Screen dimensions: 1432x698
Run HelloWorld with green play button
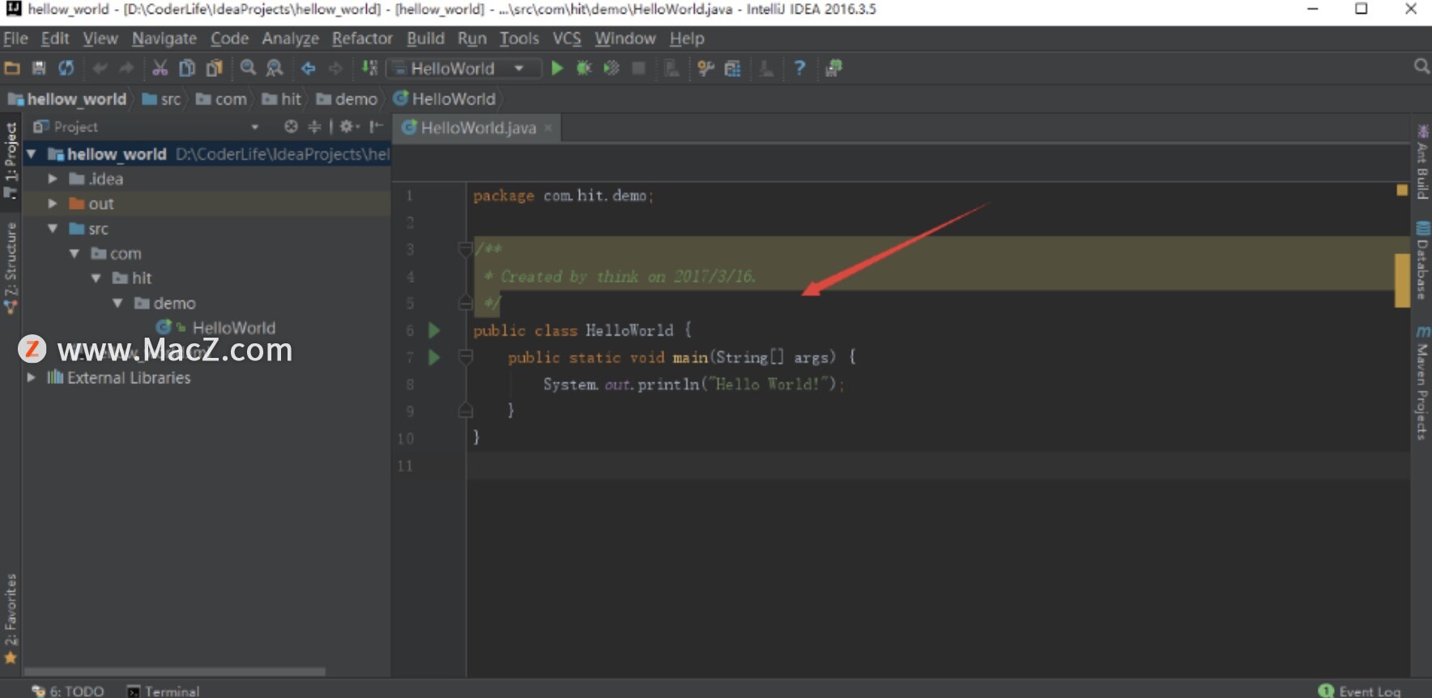coord(557,68)
